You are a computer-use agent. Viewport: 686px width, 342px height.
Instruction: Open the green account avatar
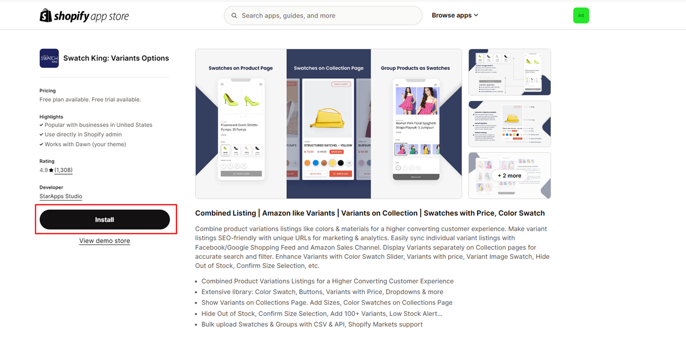[x=581, y=16]
